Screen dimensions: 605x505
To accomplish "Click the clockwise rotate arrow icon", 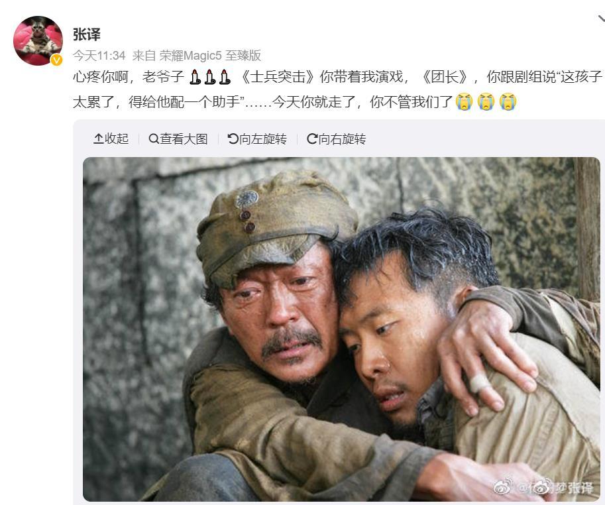I will click(x=311, y=139).
